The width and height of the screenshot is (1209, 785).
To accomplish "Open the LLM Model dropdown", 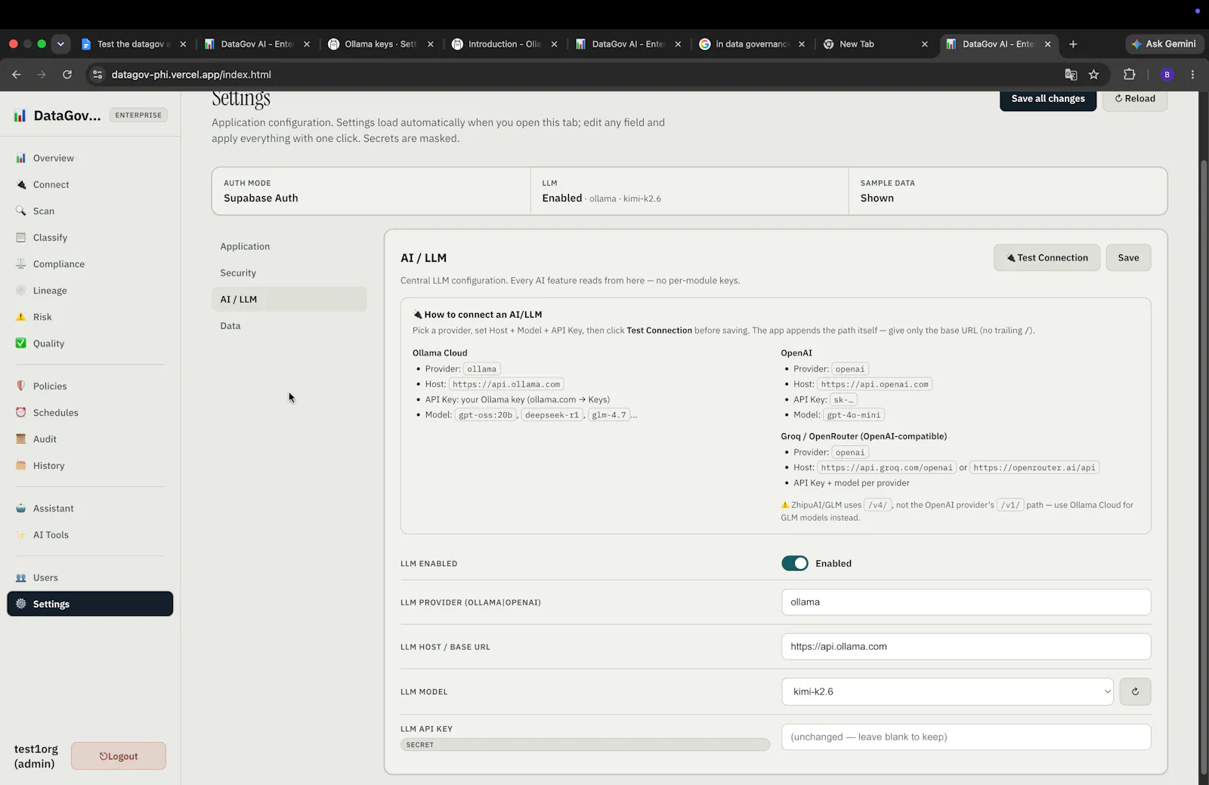I will pyautogui.click(x=948, y=691).
